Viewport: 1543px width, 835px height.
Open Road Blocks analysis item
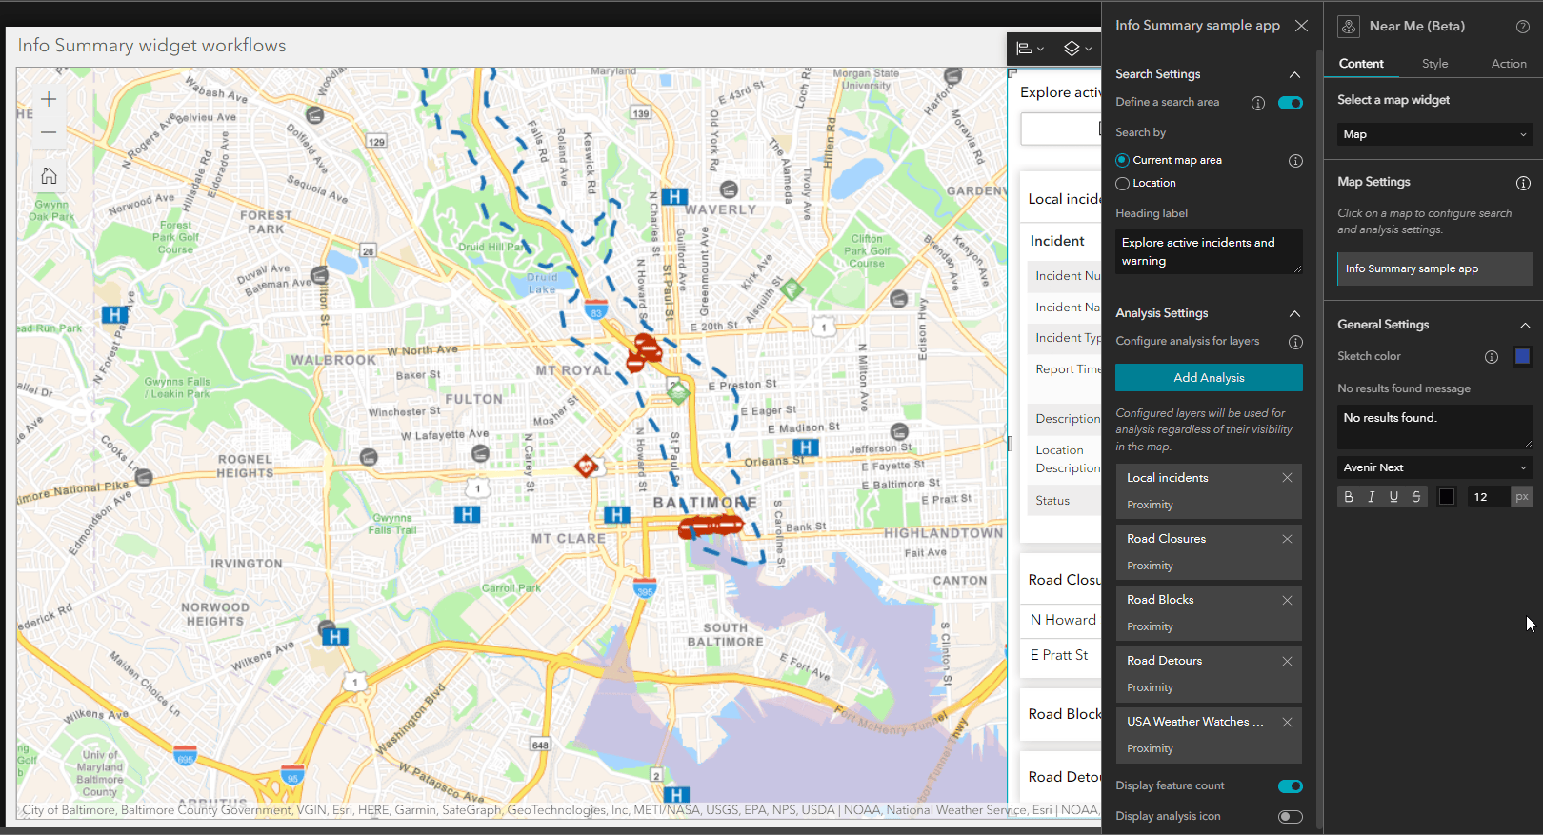[x=1209, y=612]
